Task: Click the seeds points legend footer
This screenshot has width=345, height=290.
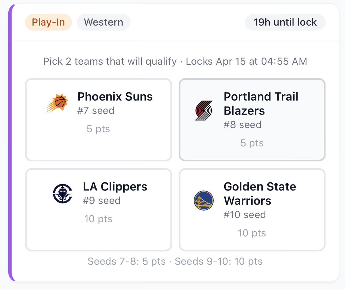Action: tap(175, 261)
